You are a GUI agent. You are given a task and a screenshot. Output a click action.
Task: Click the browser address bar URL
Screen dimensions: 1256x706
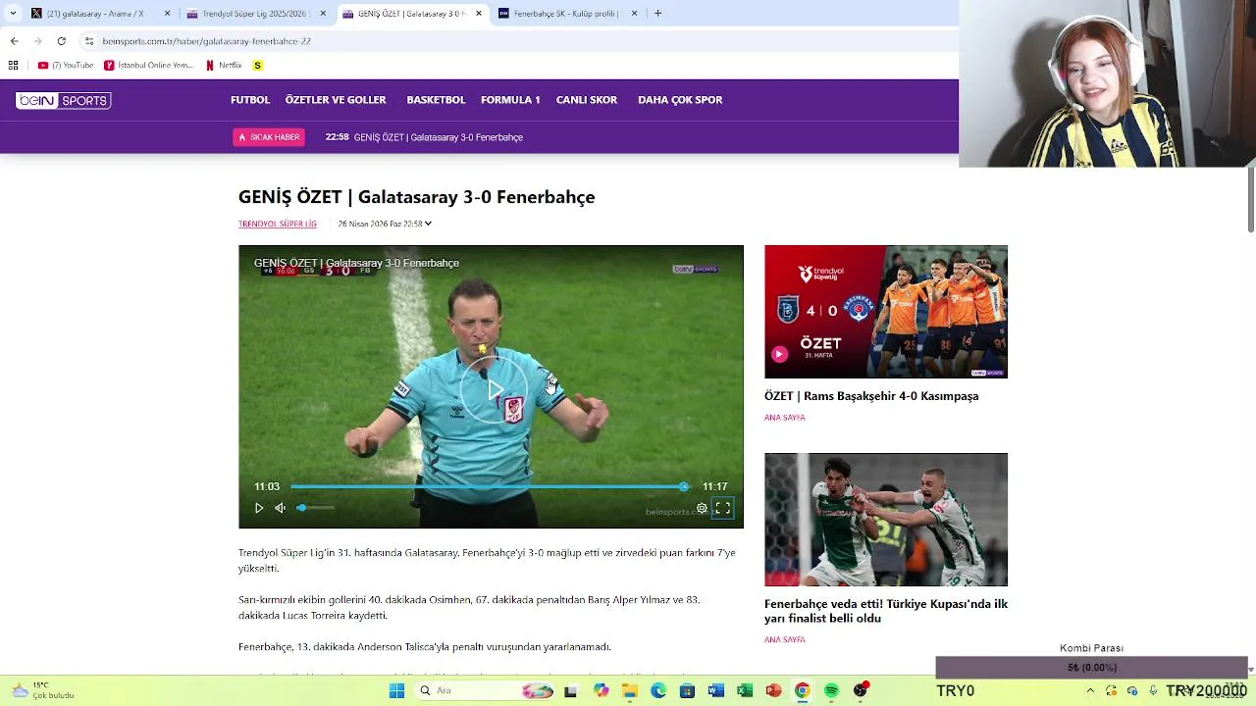tap(207, 41)
